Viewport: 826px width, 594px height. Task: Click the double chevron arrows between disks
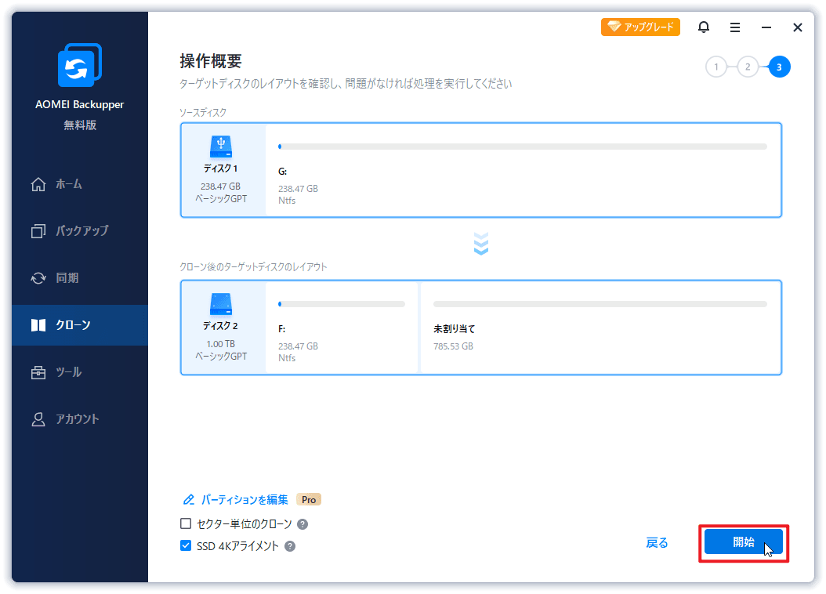(x=480, y=244)
